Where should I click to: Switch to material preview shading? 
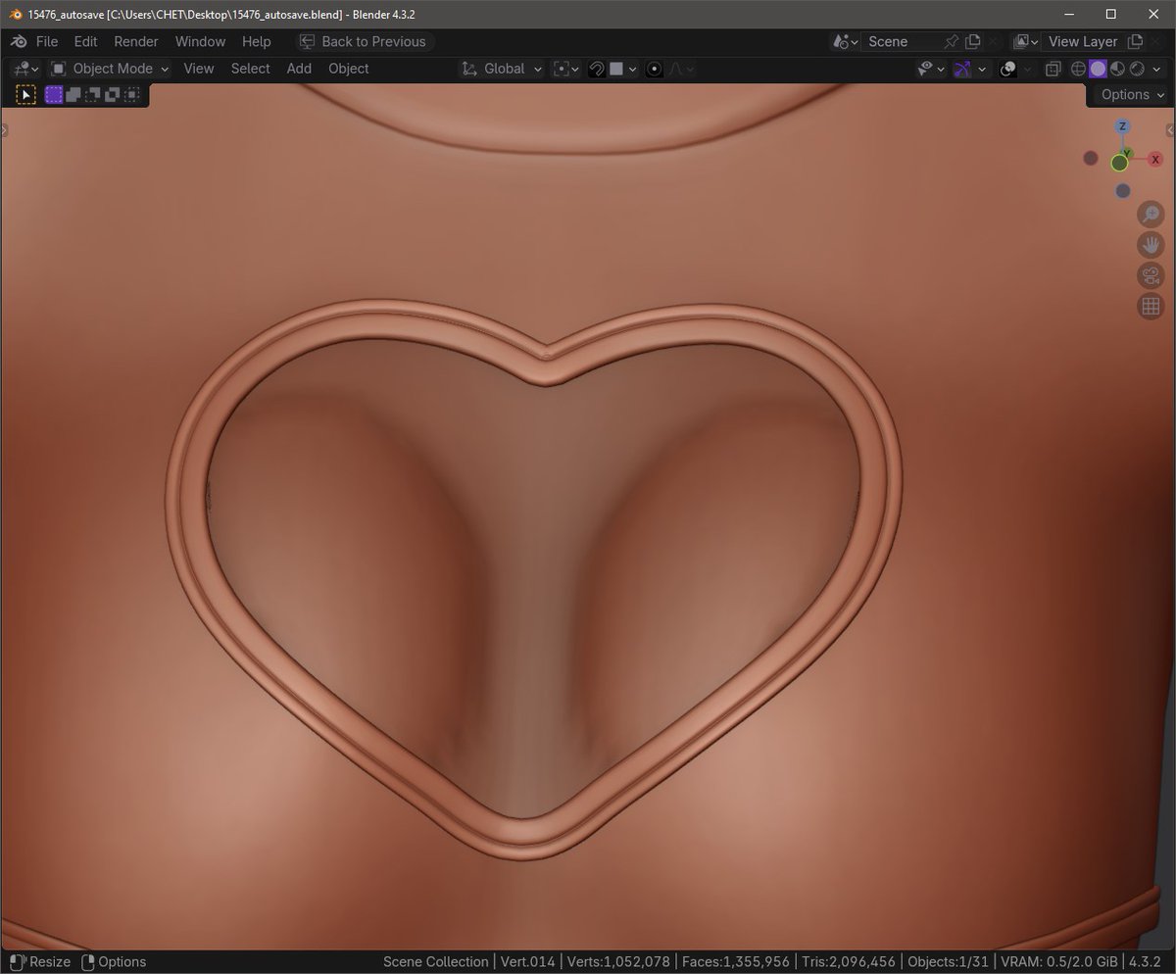(x=1117, y=69)
